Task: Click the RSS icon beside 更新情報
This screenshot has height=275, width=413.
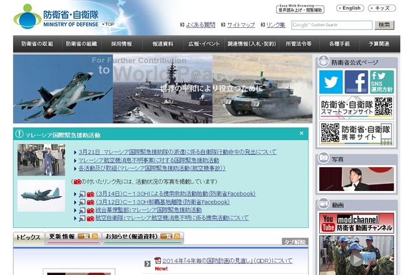Action: pyautogui.click(x=95, y=236)
